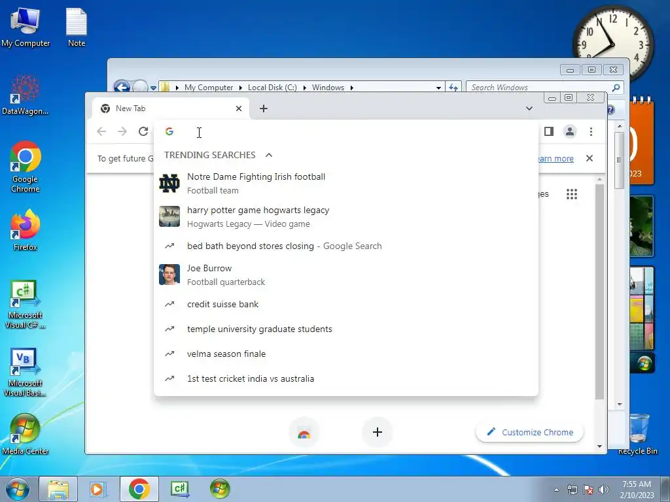Open File Explorer from the taskbar
The image size is (670, 502).
pos(58,489)
